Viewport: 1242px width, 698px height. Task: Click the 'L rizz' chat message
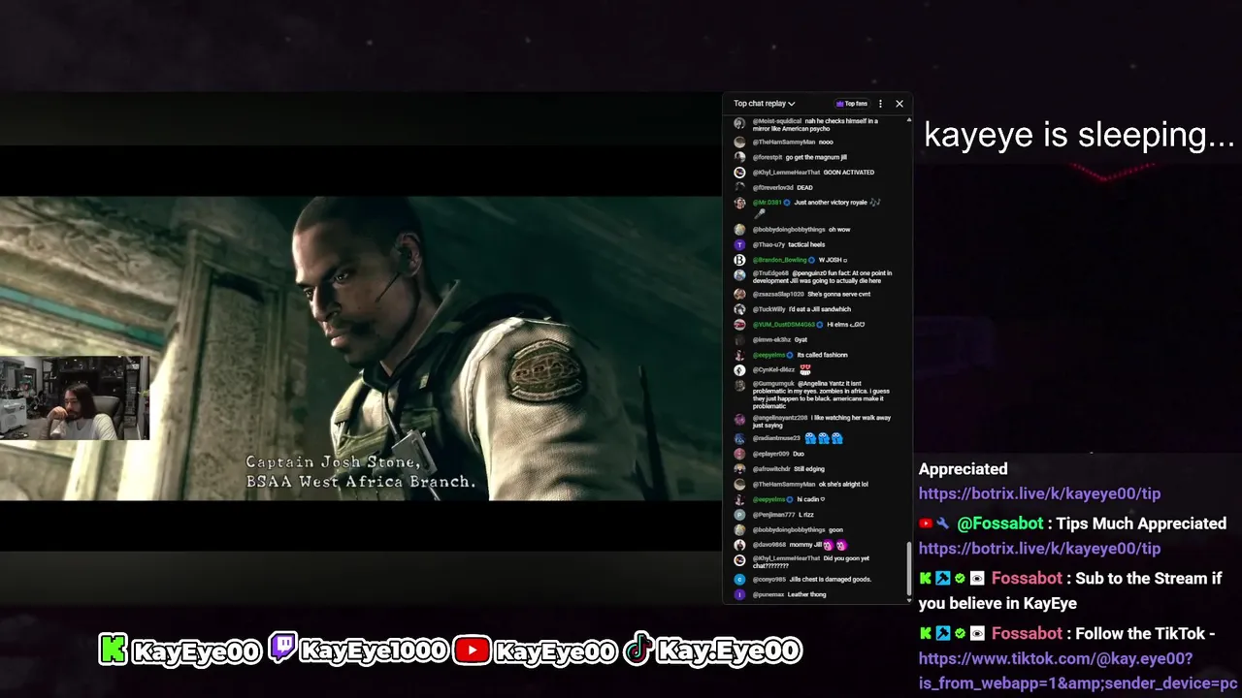[x=806, y=515]
